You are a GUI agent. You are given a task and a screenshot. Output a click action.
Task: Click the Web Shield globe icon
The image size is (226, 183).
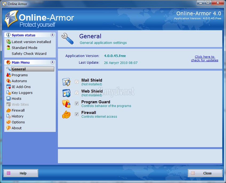66,93
